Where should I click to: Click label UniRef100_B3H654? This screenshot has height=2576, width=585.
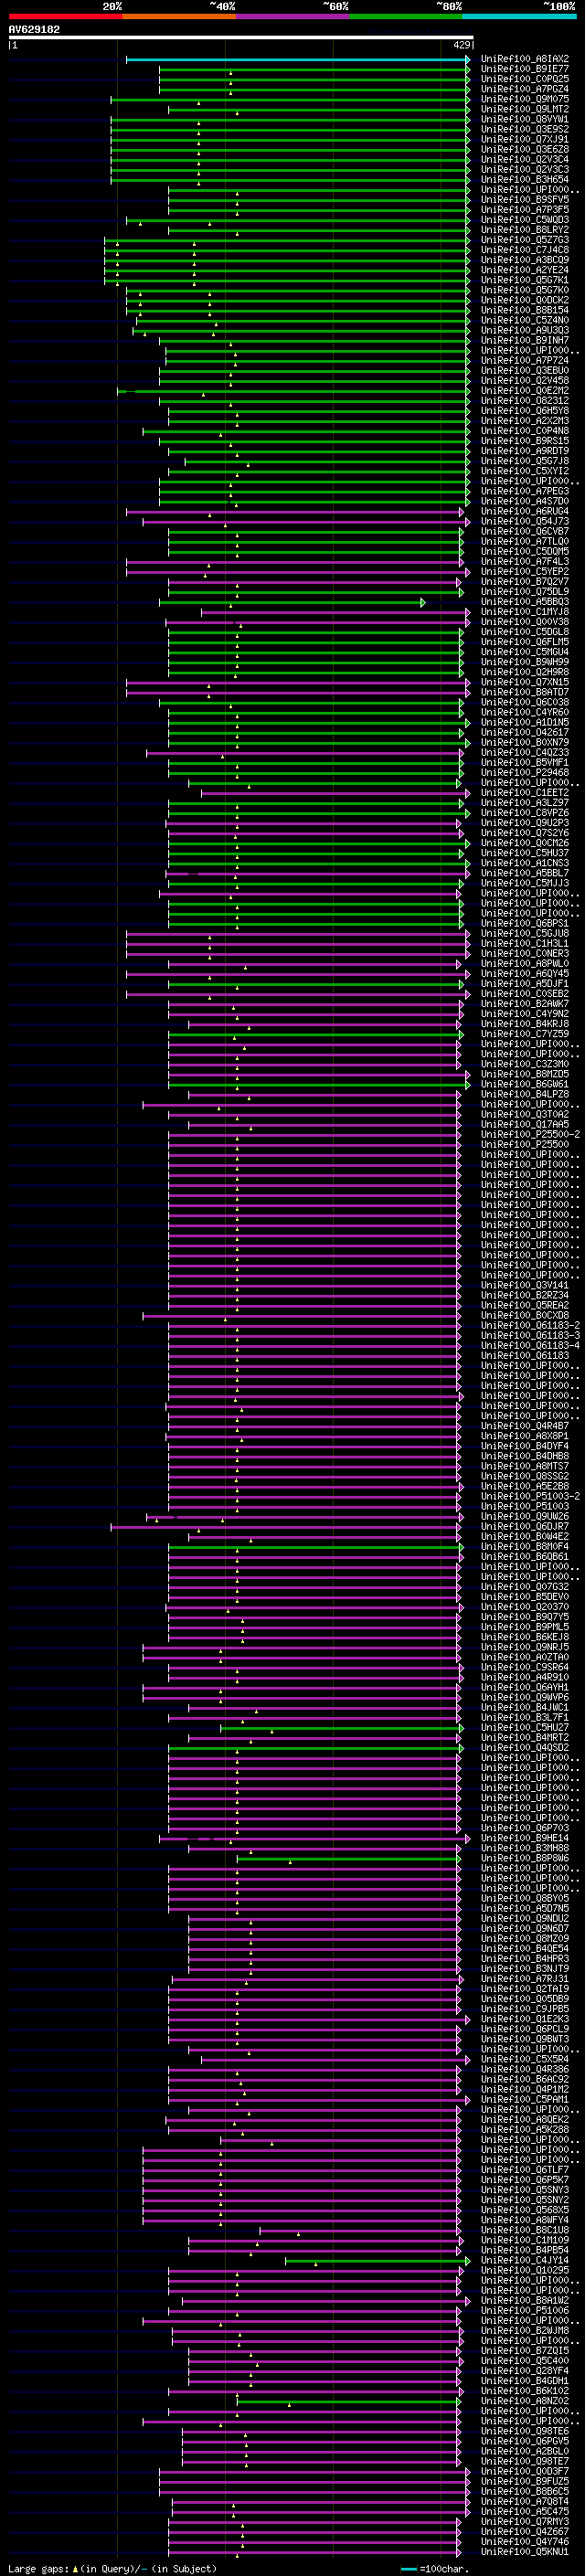pyautogui.click(x=524, y=180)
